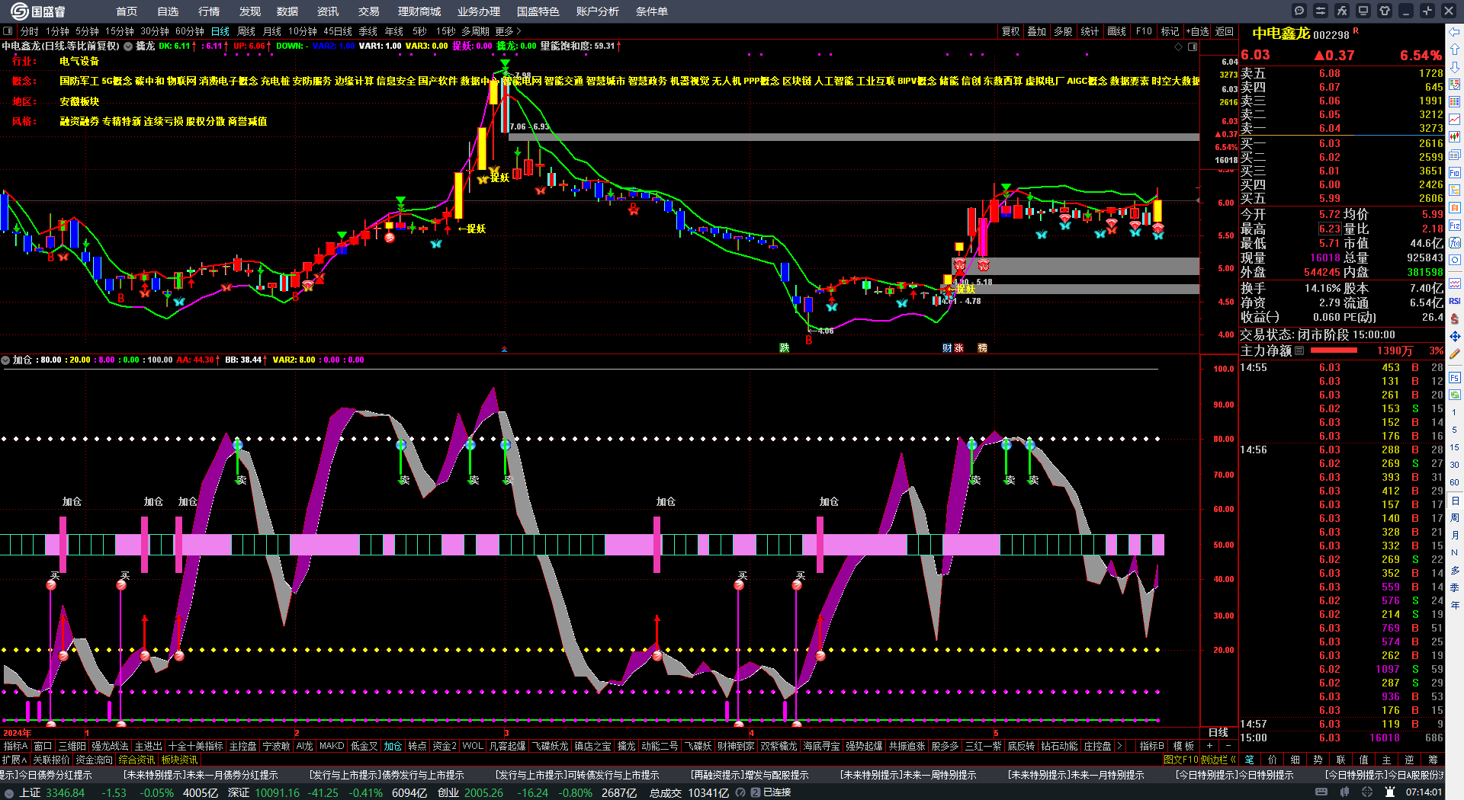Click the minus zoom-out button under 日线
Screen dimensions: 1464x800
pyautogui.click(x=1228, y=746)
